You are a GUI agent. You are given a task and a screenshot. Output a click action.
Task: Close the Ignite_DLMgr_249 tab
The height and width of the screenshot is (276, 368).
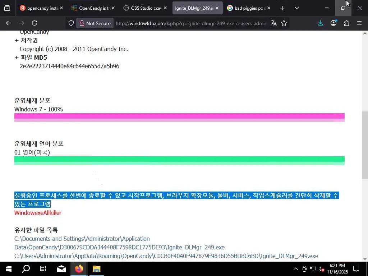tap(217, 8)
